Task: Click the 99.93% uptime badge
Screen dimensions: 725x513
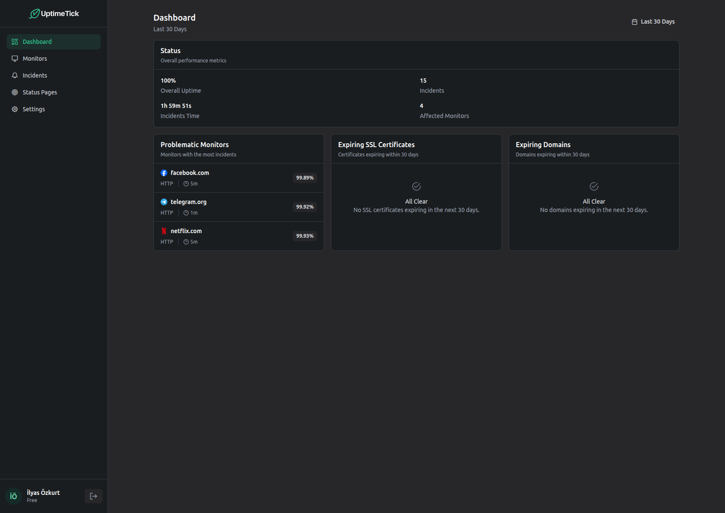Action: [x=305, y=236]
